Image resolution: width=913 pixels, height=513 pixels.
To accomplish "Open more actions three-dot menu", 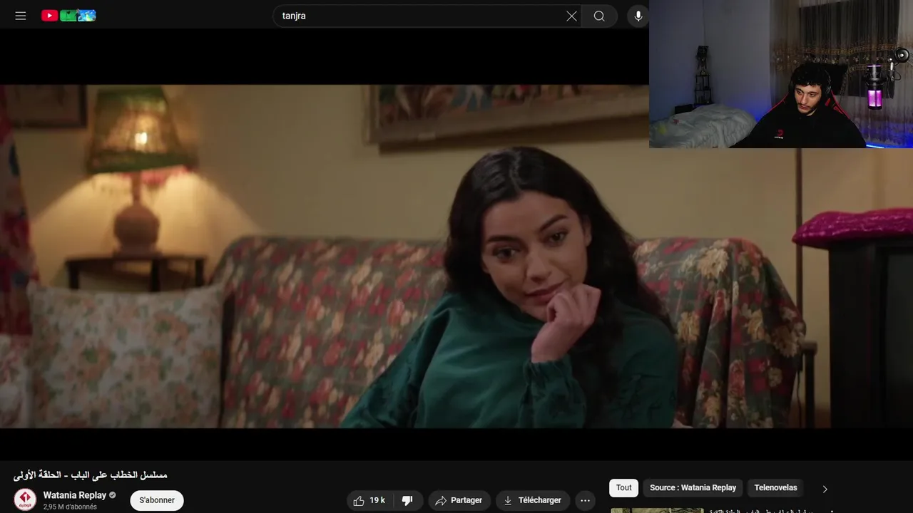I will 585,500.
